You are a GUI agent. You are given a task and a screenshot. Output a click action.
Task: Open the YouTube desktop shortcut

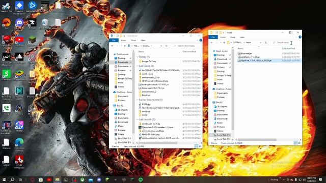coord(19,40)
